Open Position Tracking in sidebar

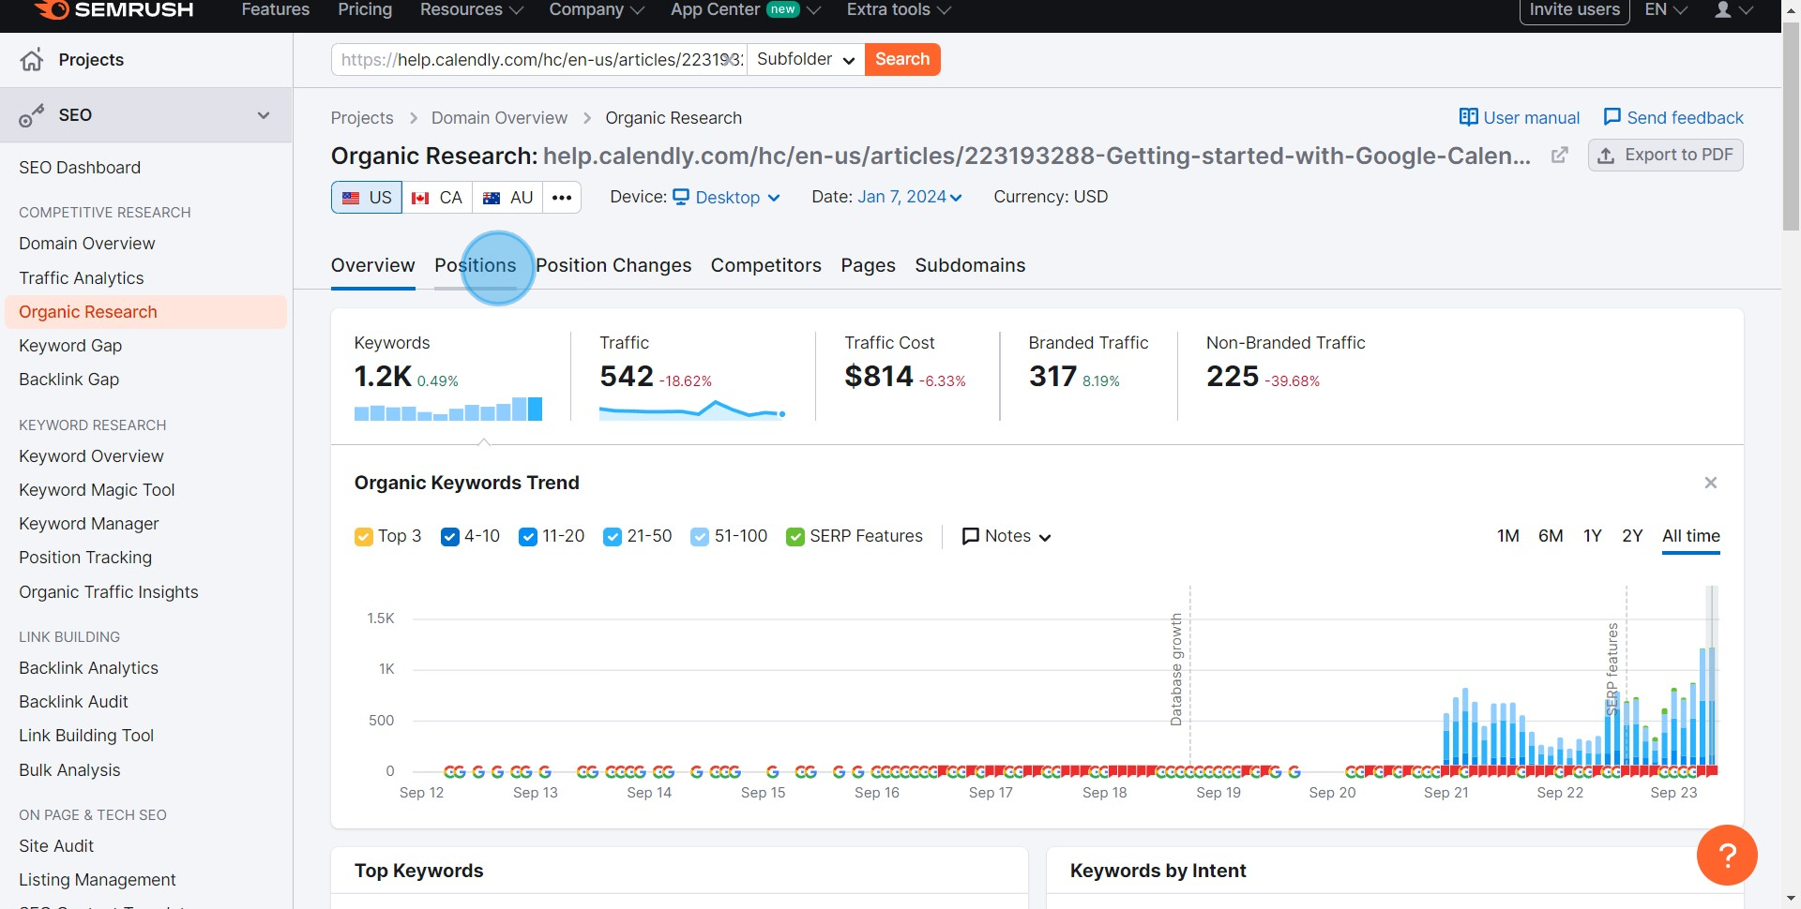(x=85, y=558)
